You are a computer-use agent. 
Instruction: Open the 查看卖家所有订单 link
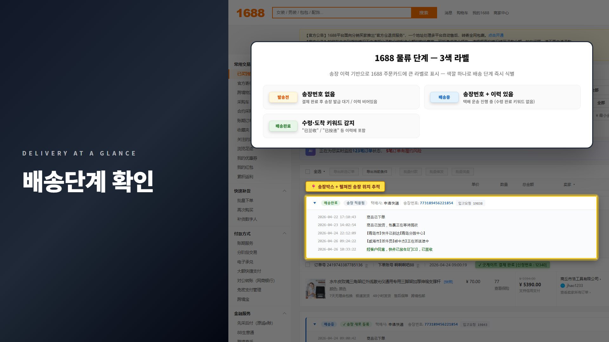point(575,292)
